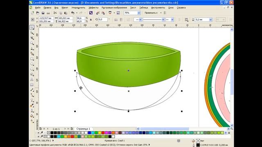
Task: Go to the next page arrow
Action: [65, 129]
